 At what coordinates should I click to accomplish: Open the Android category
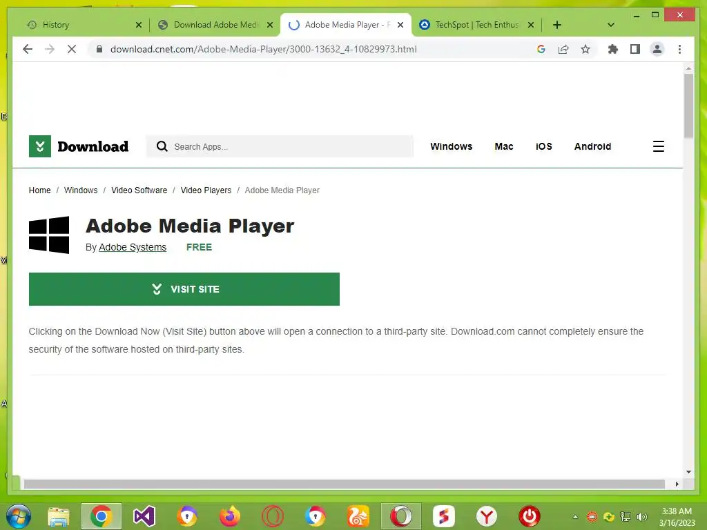pos(592,146)
